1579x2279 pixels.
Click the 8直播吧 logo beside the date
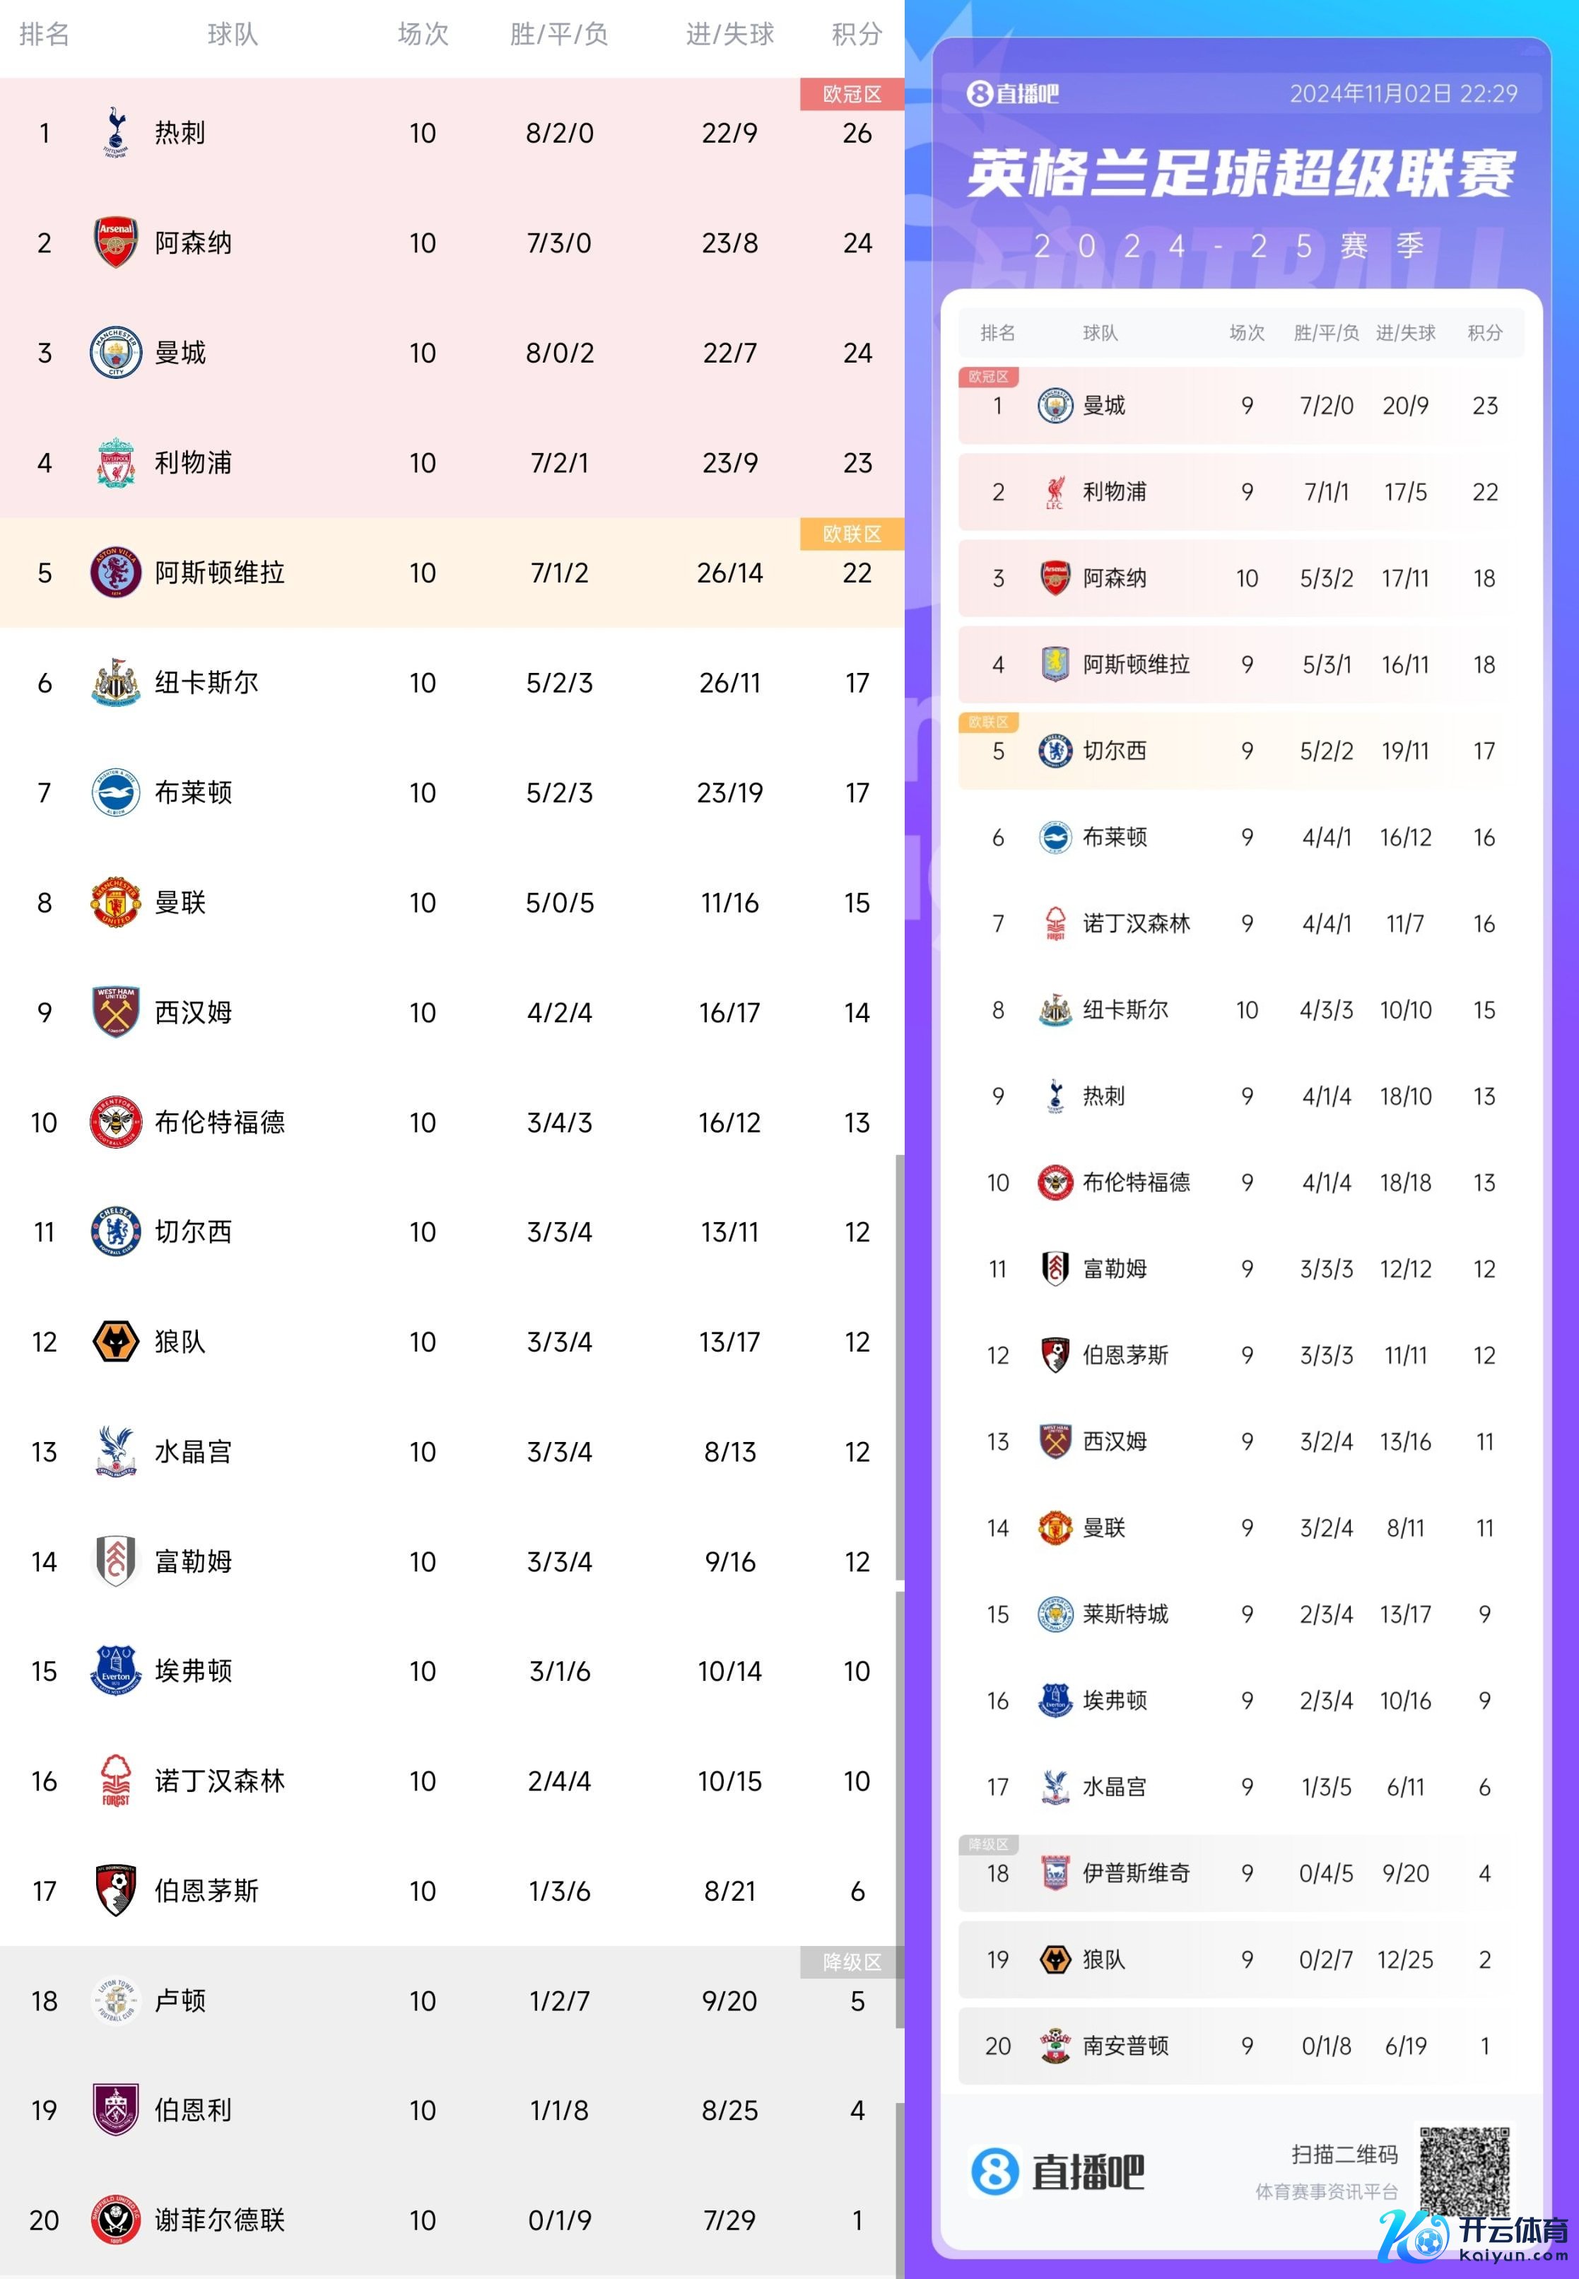(x=1012, y=94)
